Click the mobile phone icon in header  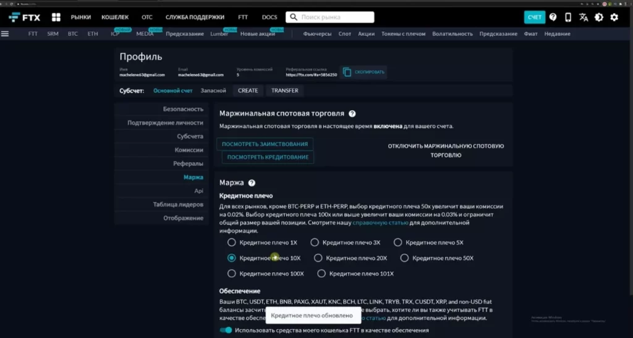click(568, 17)
